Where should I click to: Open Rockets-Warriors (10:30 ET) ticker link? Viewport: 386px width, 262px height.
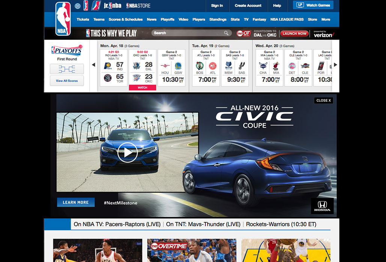[281, 224]
